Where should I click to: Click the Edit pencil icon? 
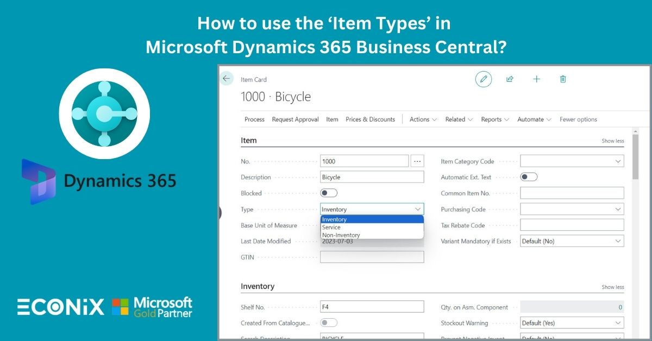tap(483, 79)
